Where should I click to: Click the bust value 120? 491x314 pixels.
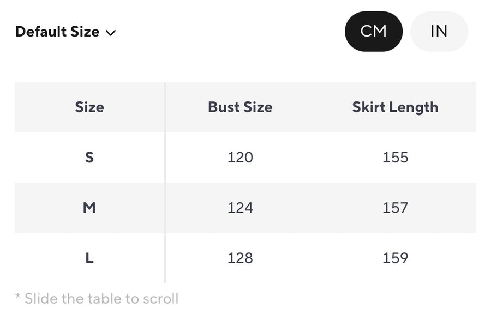coord(240,158)
